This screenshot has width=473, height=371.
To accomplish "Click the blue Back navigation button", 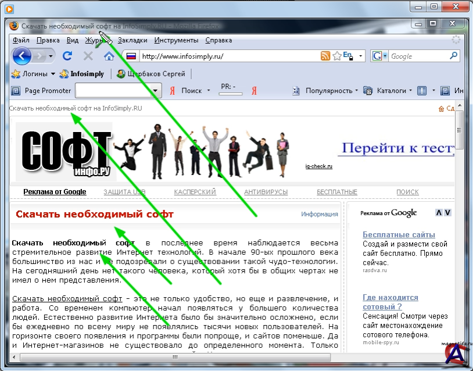I will pos(22,56).
